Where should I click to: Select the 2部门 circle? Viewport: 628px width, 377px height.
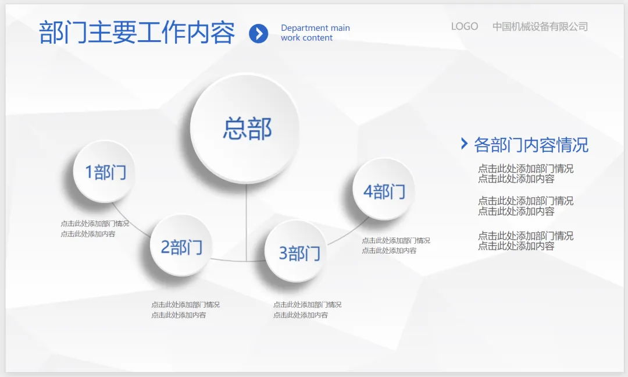(x=181, y=246)
